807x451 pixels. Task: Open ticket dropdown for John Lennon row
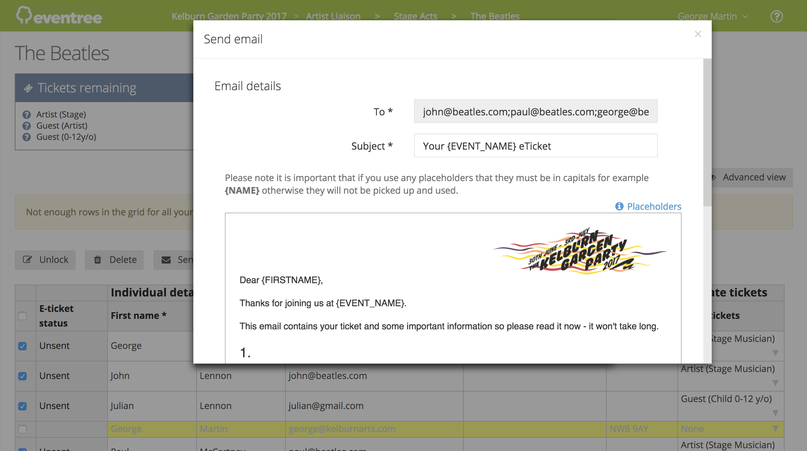775,383
